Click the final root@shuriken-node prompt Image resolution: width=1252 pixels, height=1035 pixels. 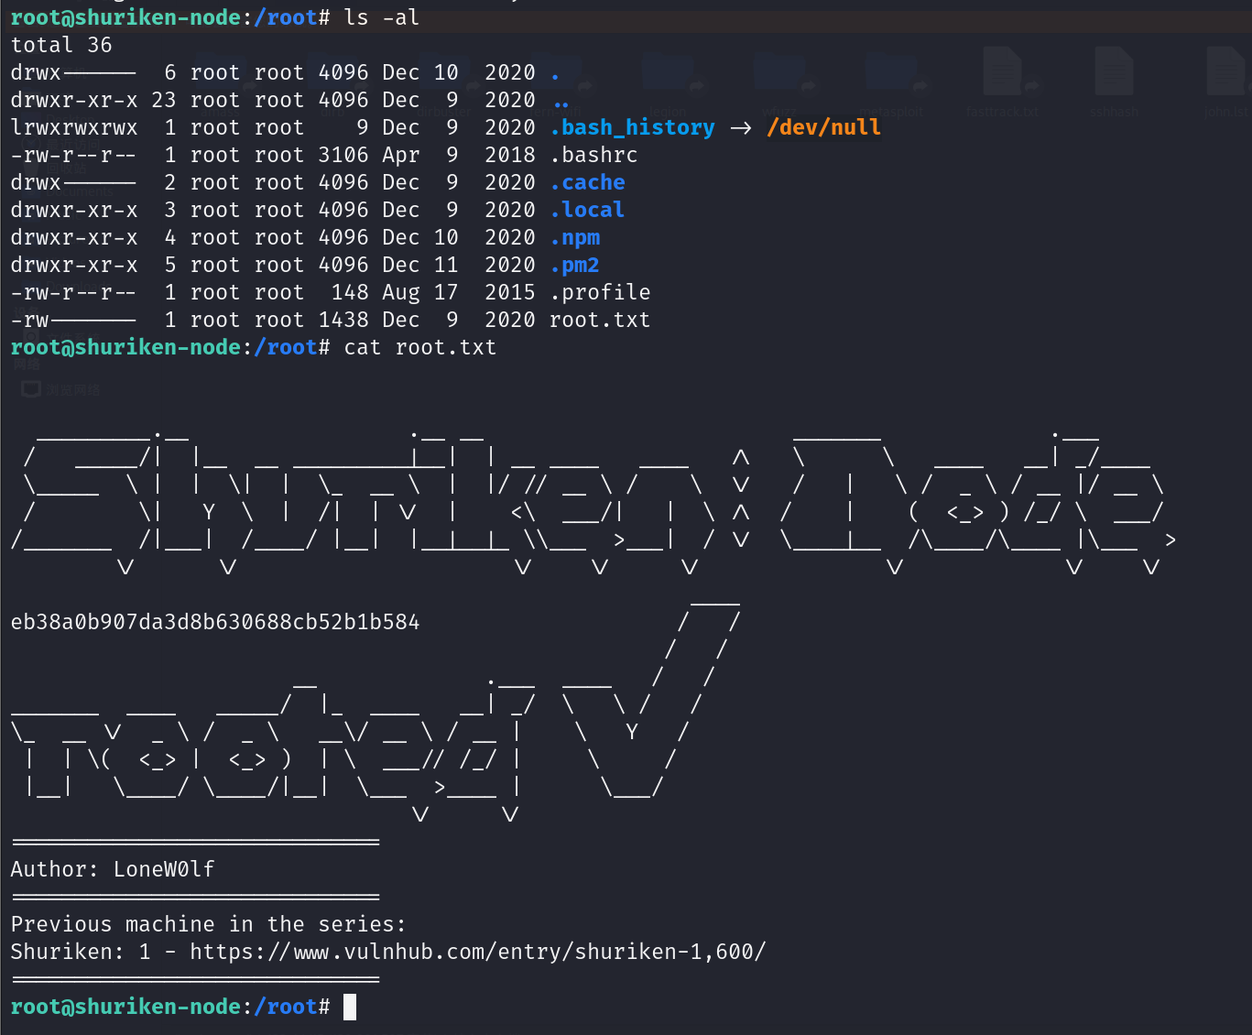pyautogui.click(x=170, y=1007)
